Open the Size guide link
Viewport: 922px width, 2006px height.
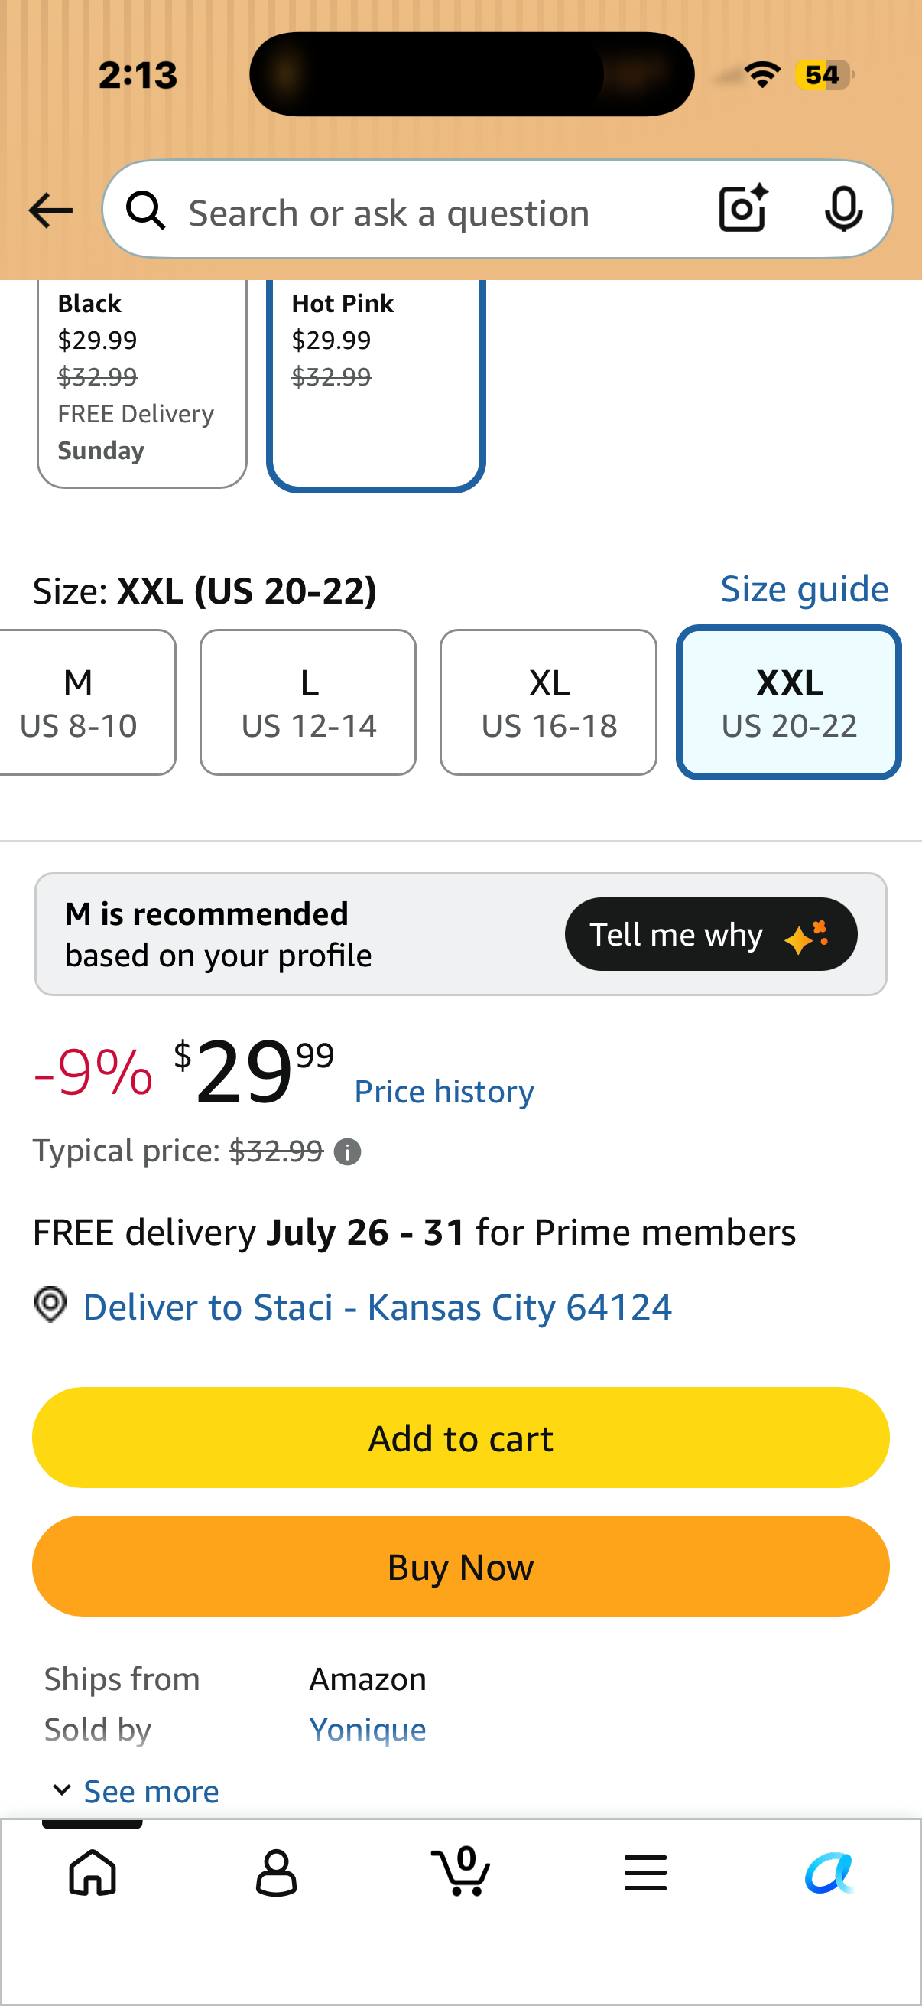(804, 589)
